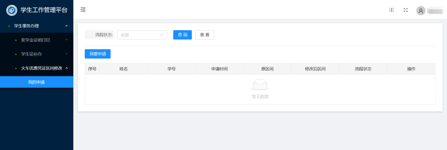Click the 重置 reset button
The height and width of the screenshot is (150, 447).
pos(205,35)
